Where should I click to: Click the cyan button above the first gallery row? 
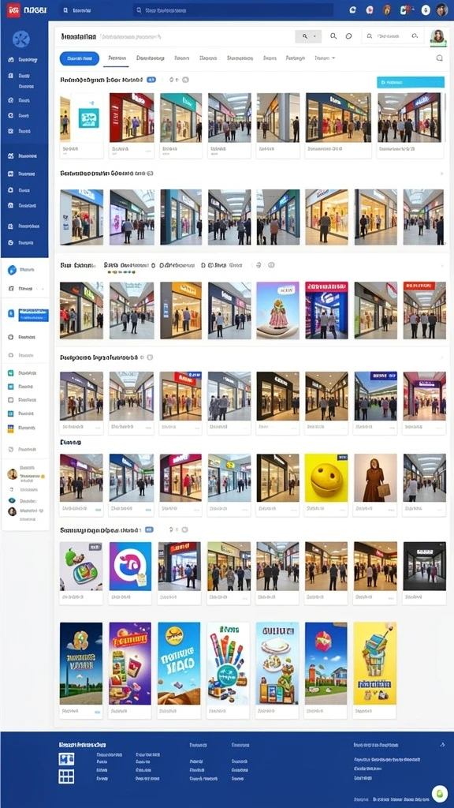411,82
